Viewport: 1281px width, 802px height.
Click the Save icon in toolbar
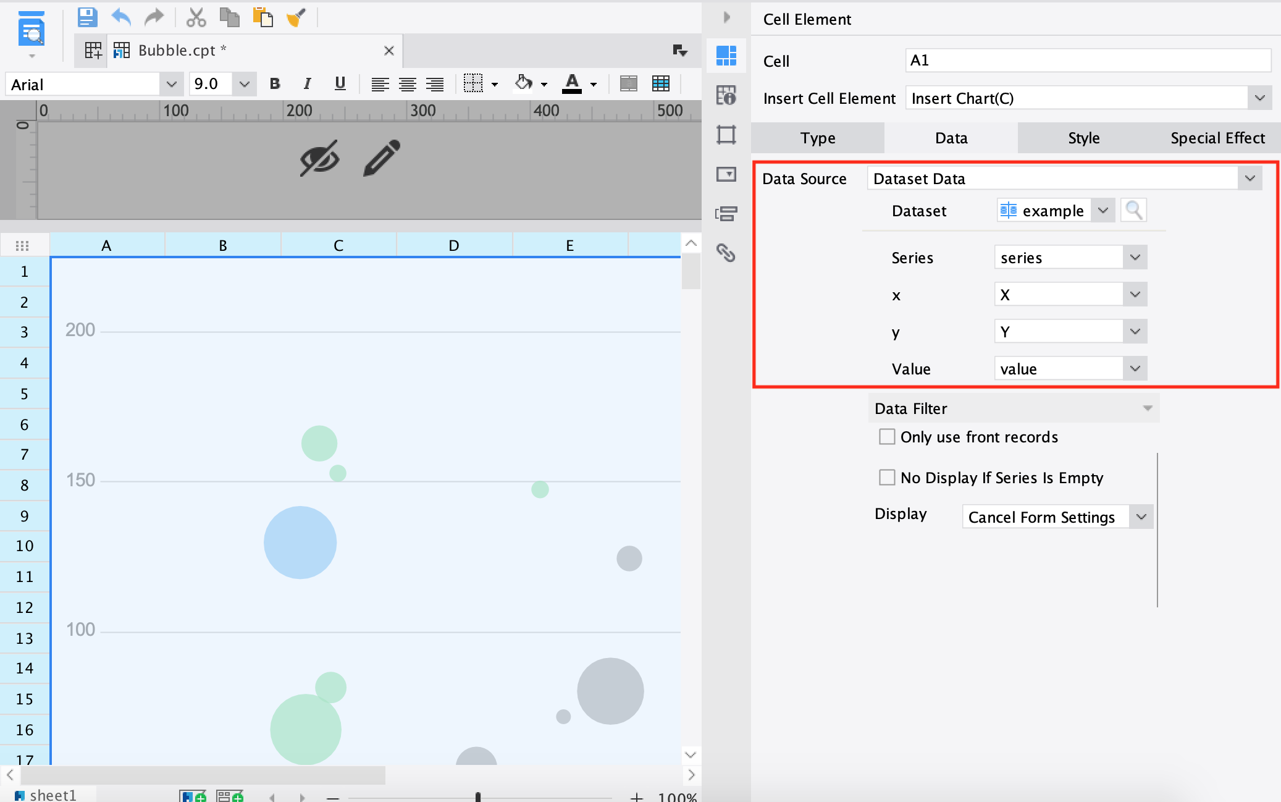[87, 17]
